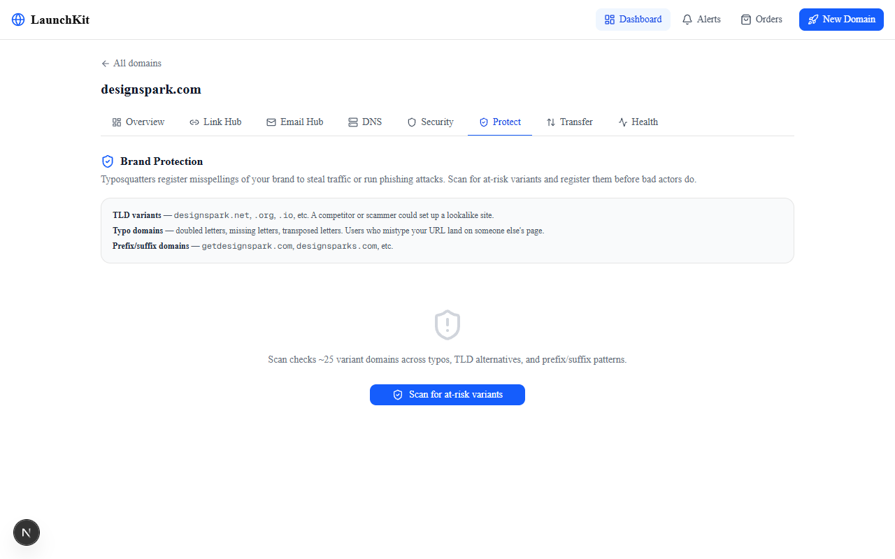895x559 pixels.
Task: Click the 'Prefix/suffix domains' label
Action: tap(151, 246)
